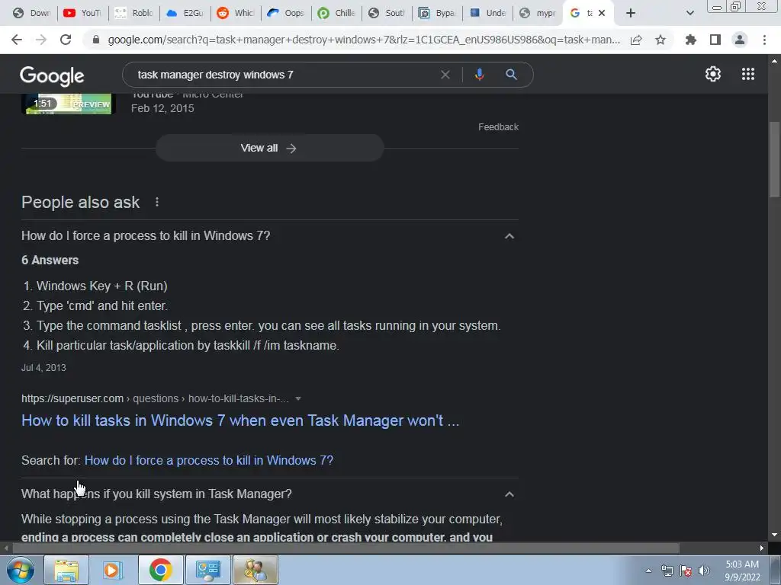Click the 'Feb 12, 2015' video date
Screen dimensions: 781x585
point(162,108)
